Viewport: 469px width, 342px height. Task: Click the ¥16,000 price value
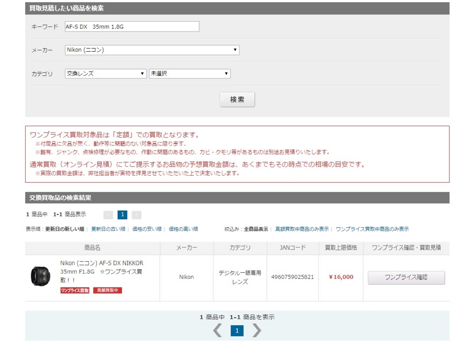tap(341, 277)
